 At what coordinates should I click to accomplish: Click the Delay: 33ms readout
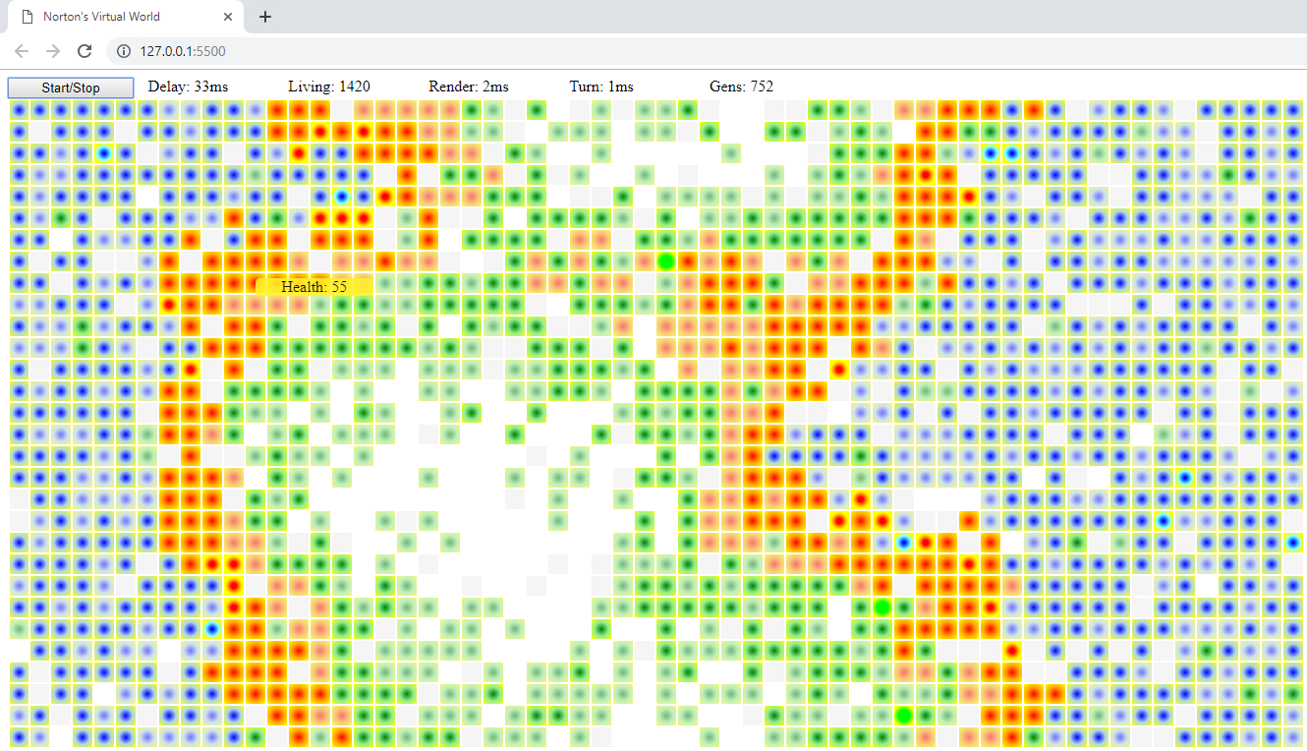[188, 87]
